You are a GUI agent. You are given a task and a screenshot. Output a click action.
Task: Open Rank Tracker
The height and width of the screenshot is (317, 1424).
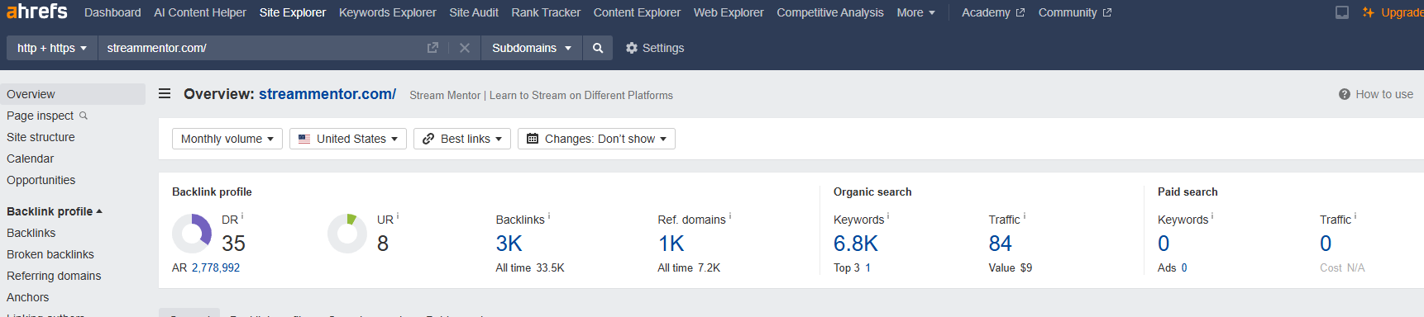point(546,12)
